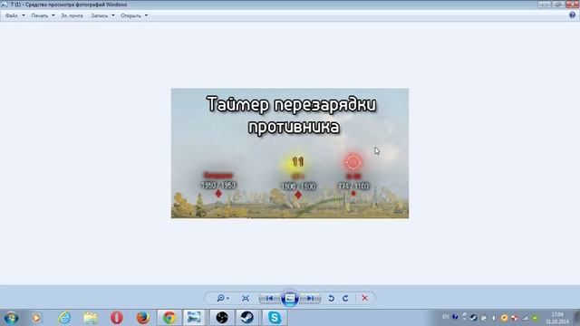The width and height of the screenshot is (580, 326).
Task: Rotate the photo counterclockwise
Action: tap(331, 298)
